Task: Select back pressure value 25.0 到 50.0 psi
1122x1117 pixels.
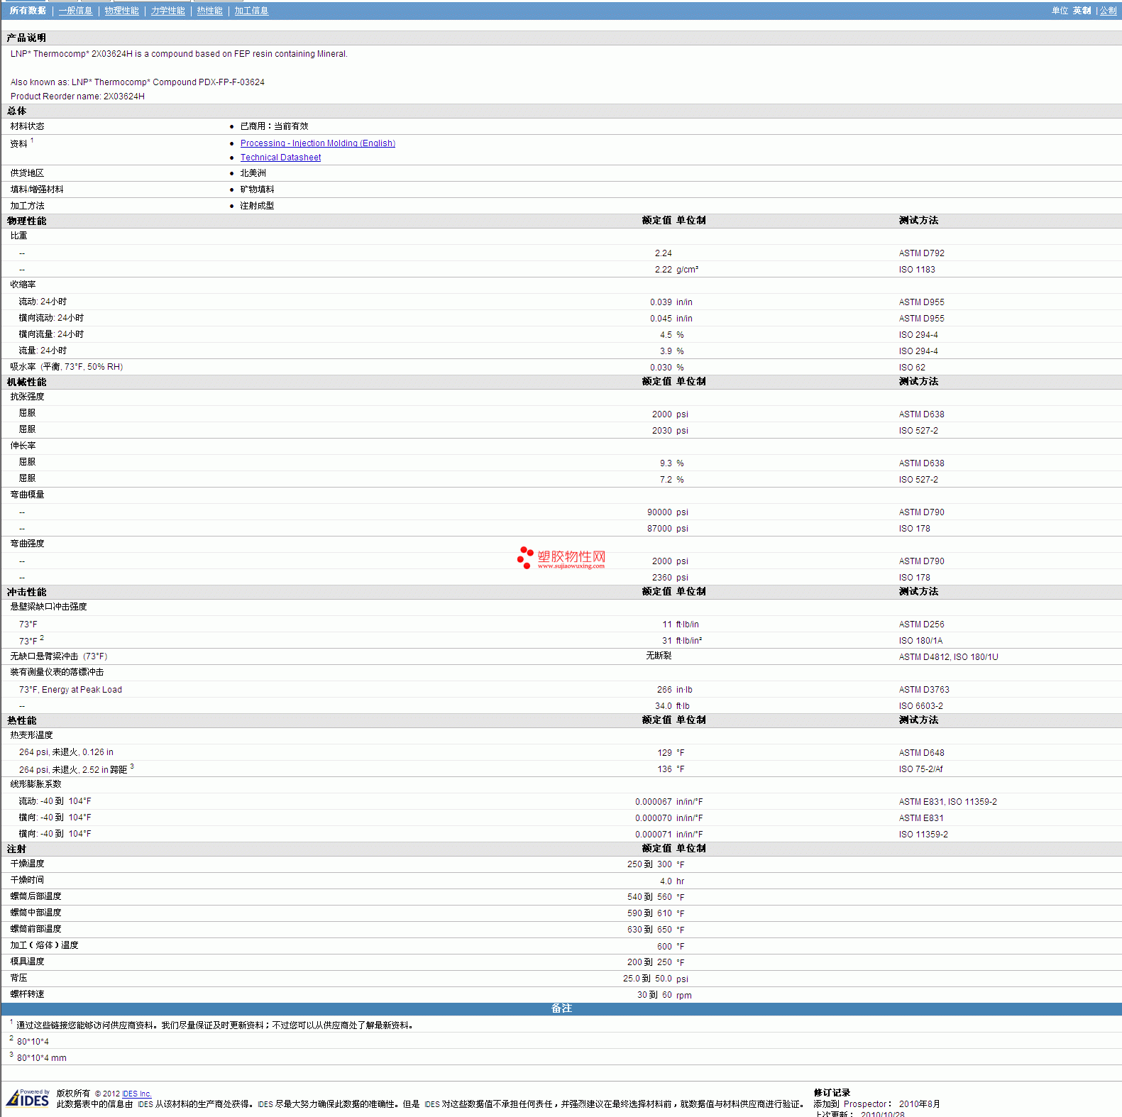Action: 656,979
